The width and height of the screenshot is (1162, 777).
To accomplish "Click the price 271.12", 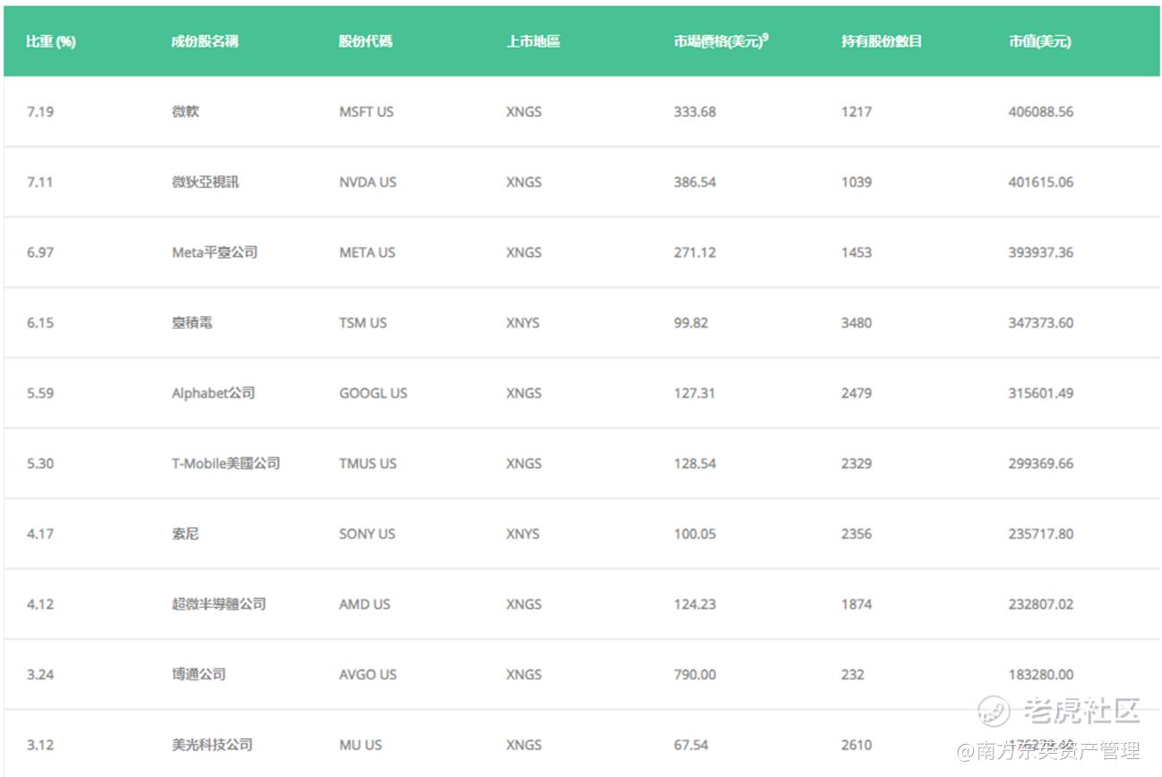I will click(x=695, y=252).
